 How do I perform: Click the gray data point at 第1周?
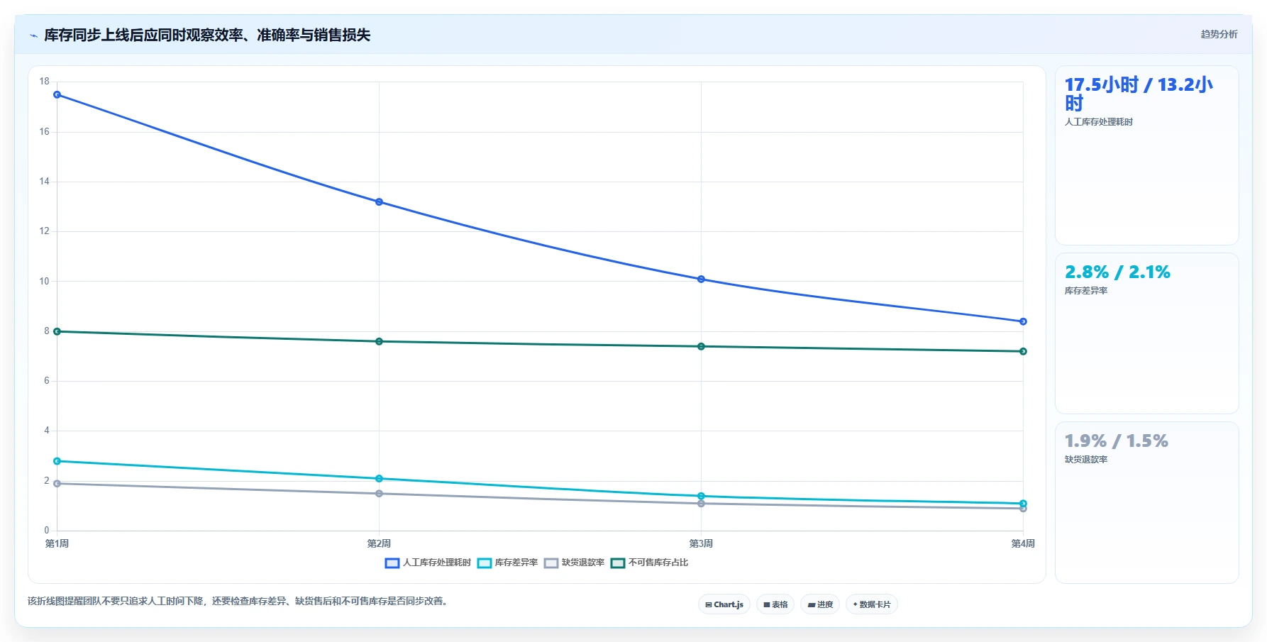point(57,484)
